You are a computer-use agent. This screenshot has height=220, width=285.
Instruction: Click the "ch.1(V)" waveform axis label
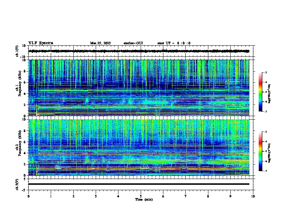[17, 51]
